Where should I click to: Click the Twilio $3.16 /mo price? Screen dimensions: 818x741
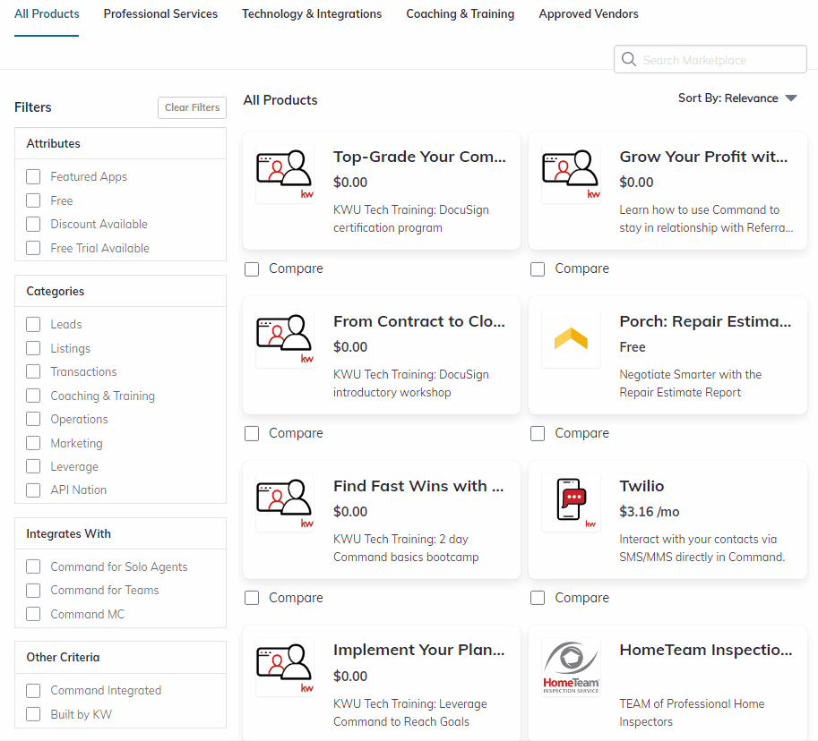(x=649, y=512)
